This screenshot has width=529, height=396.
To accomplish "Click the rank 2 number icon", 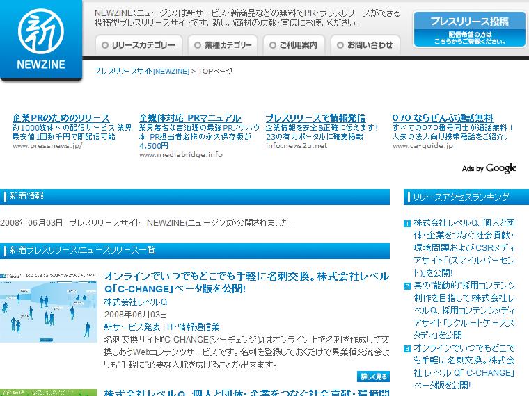I will click(407, 286).
